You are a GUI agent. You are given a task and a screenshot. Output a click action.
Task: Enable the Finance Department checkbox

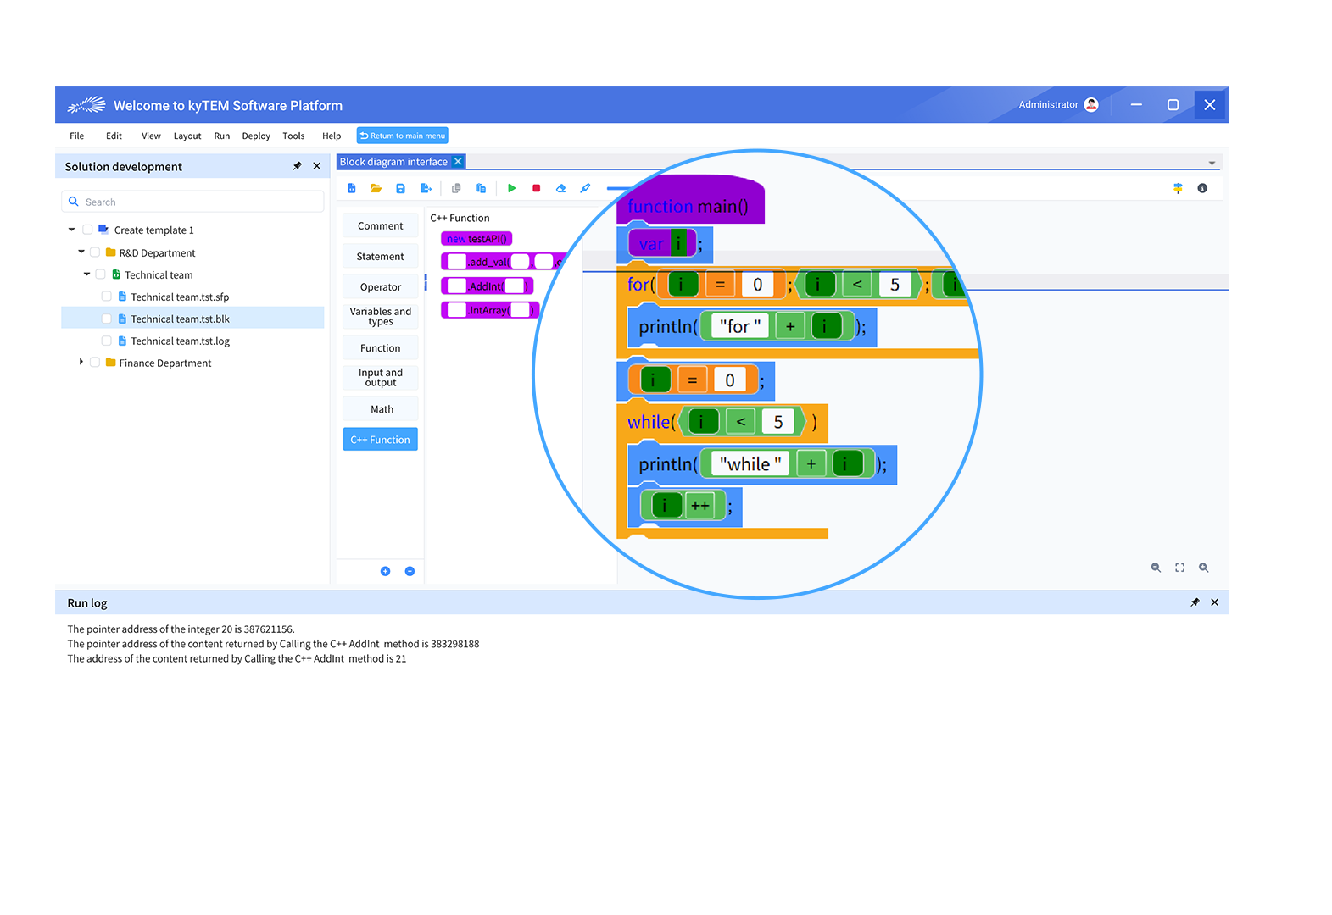tap(95, 363)
